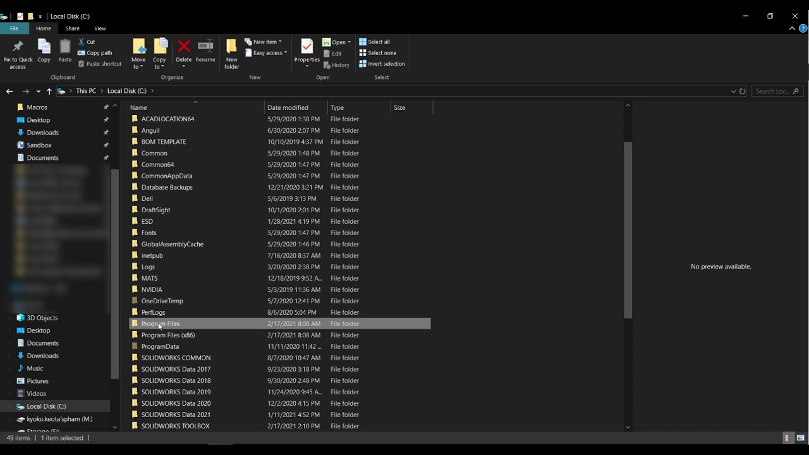Select the Database Backups folder

(279, 187)
